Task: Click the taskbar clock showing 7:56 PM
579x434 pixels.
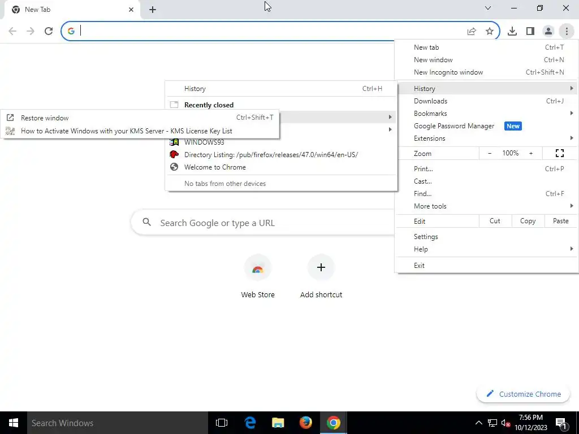Action: pos(530,423)
